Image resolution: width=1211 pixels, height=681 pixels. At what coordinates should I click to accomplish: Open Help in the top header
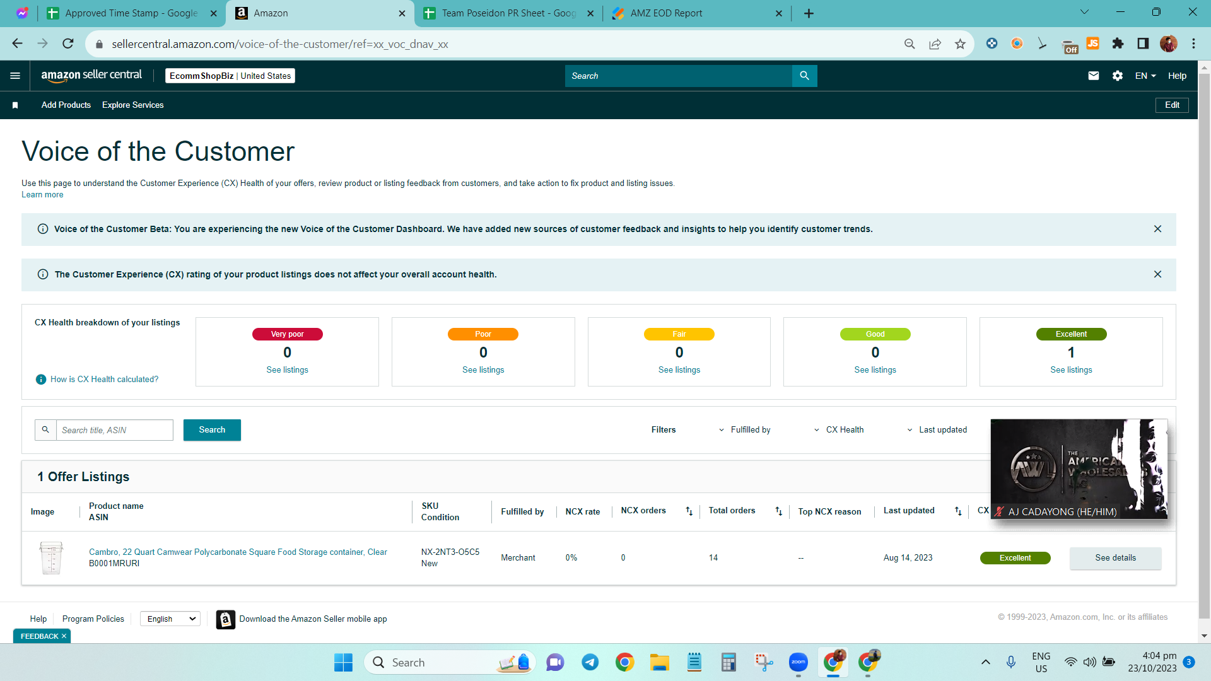tap(1177, 76)
